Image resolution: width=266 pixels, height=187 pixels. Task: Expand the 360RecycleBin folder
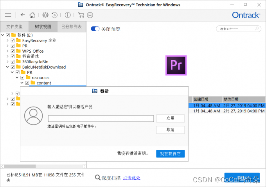[7, 62]
